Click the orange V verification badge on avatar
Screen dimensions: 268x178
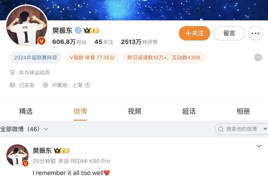41,41
